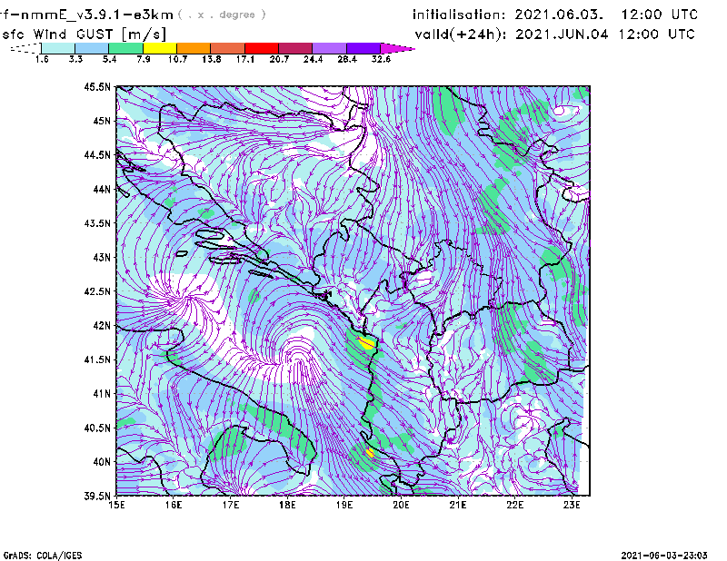Click the 15E longitude label
The height and width of the screenshot is (561, 727).
tap(116, 505)
